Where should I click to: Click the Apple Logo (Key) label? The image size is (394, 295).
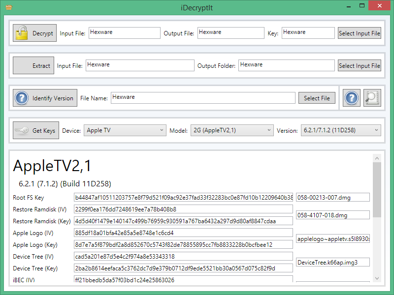click(x=35, y=244)
